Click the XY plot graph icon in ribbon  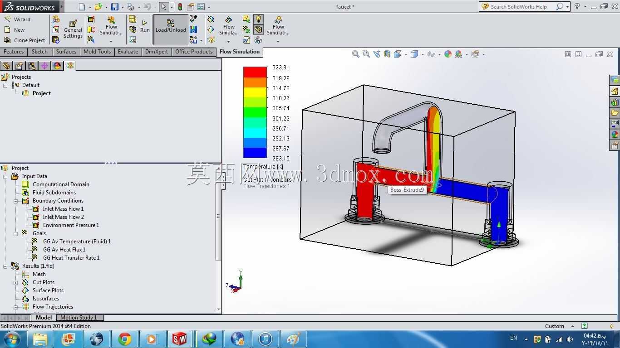[246, 19]
